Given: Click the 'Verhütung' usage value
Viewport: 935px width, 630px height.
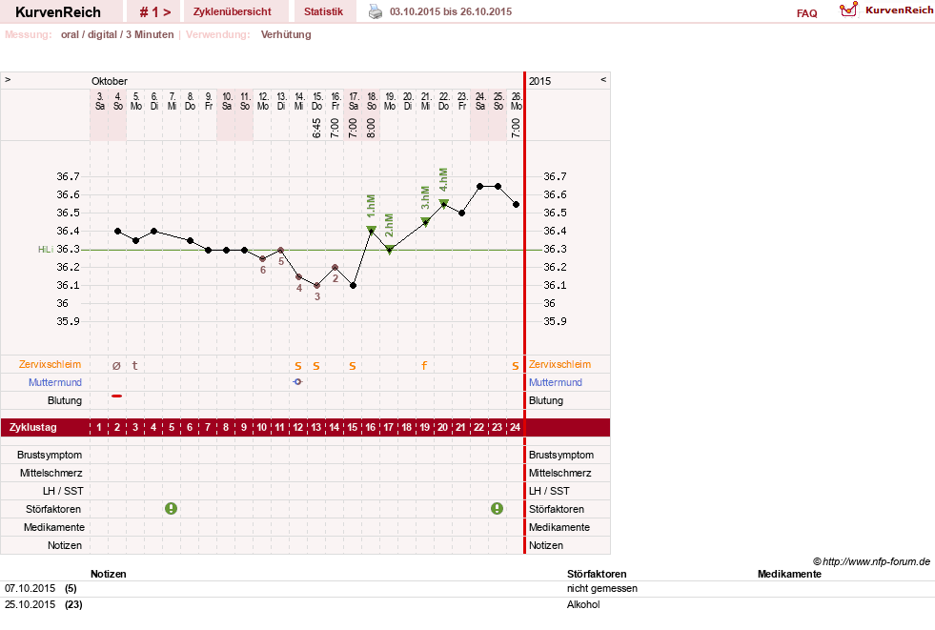Looking at the screenshot, I should tap(286, 34).
